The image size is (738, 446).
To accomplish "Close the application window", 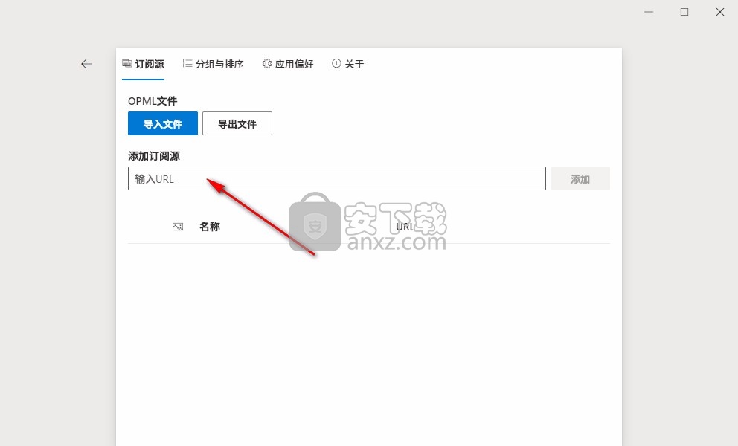I will click(x=720, y=12).
